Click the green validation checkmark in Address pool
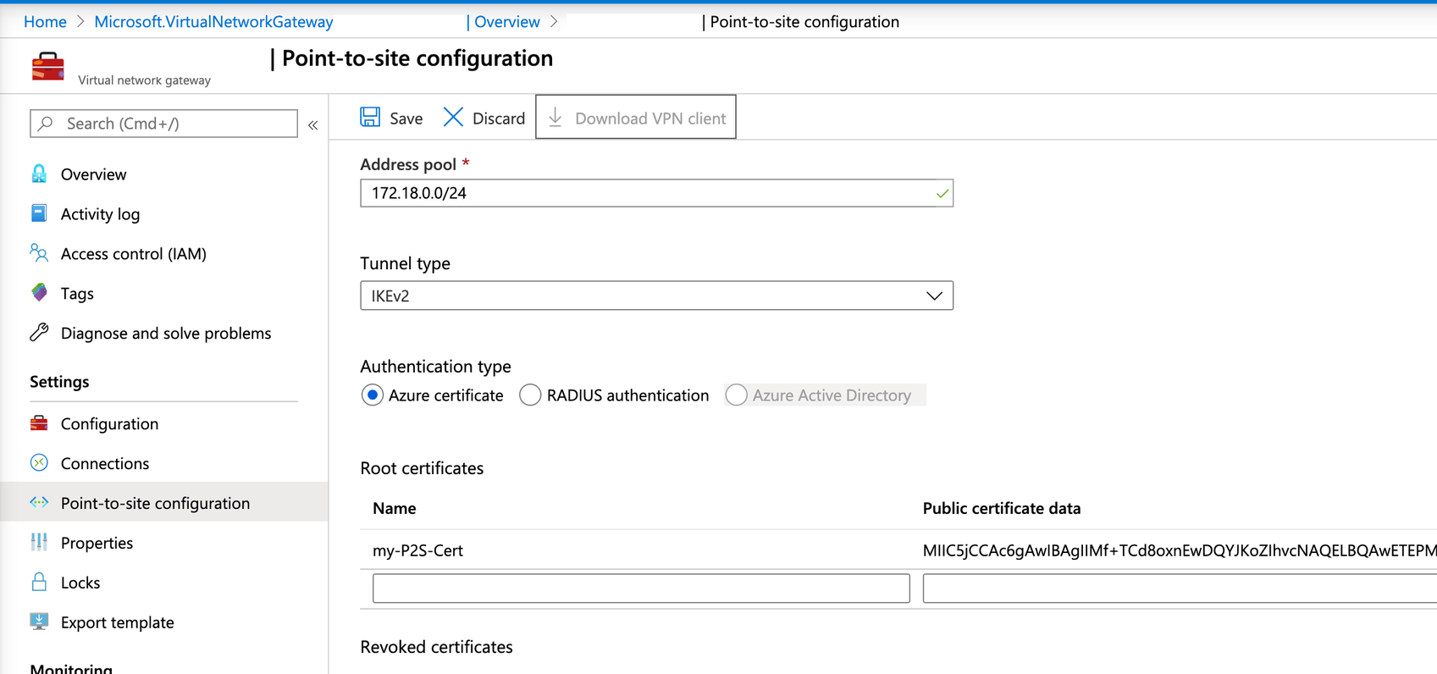Viewport: 1437px width, 674px height. click(x=942, y=193)
